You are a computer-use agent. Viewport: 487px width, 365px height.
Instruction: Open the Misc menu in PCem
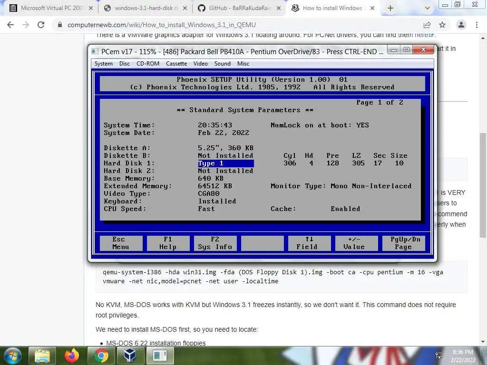point(243,64)
